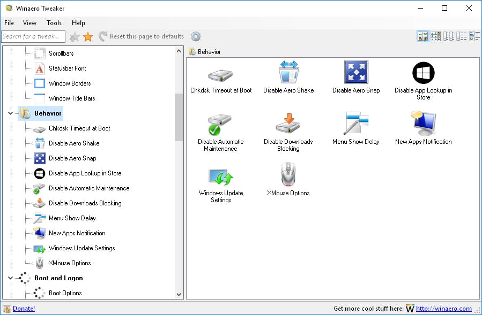The image size is (482, 315).
Task: Open the Tools menu
Action: (54, 23)
